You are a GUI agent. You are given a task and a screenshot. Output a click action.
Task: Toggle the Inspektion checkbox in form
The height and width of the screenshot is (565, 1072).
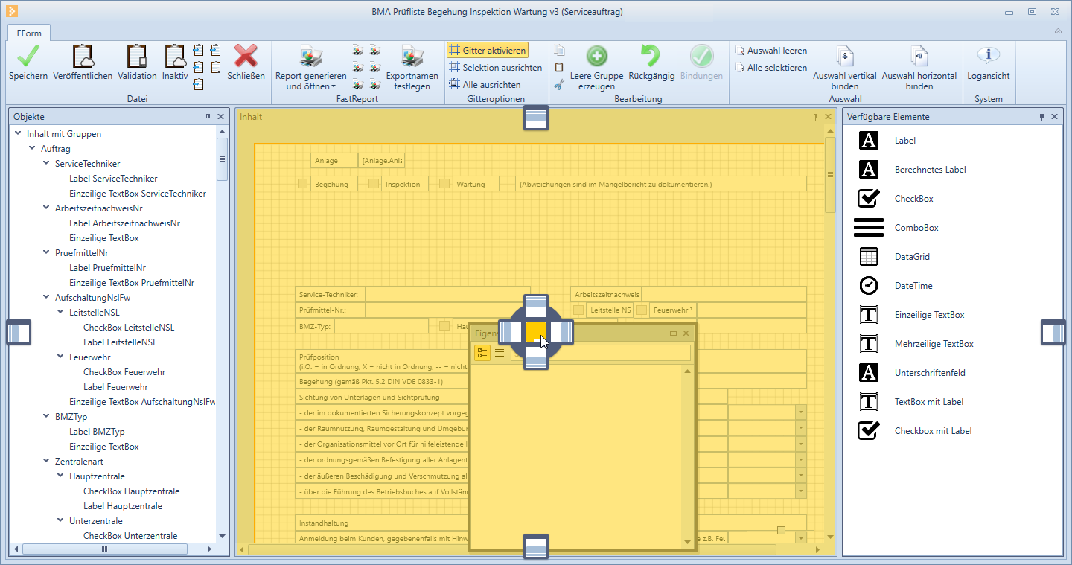pyautogui.click(x=374, y=184)
